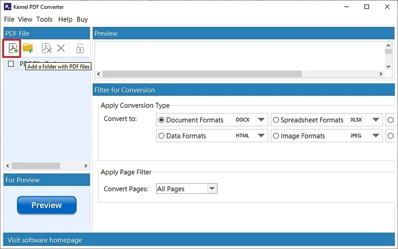The image size is (398, 249).
Task: Click the Remove all files X icon
Action: [61, 48]
